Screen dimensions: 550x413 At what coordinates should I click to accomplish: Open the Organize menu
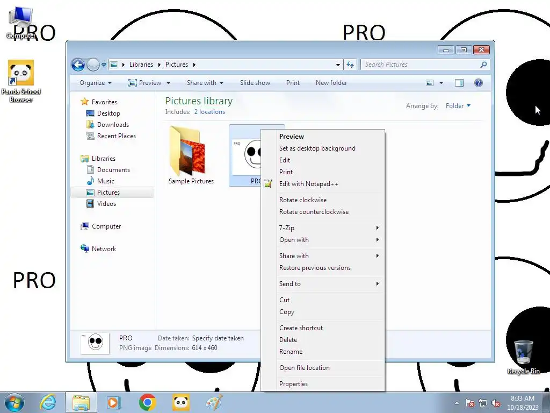(x=96, y=83)
